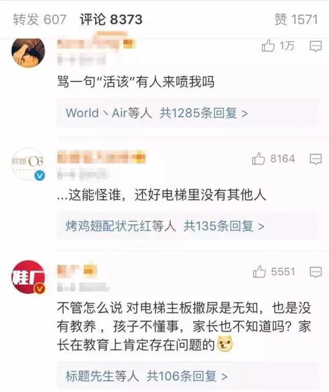This screenshot has width=329, height=392.
Task: Open the first commenter's profile avatar
Action: coord(28,52)
